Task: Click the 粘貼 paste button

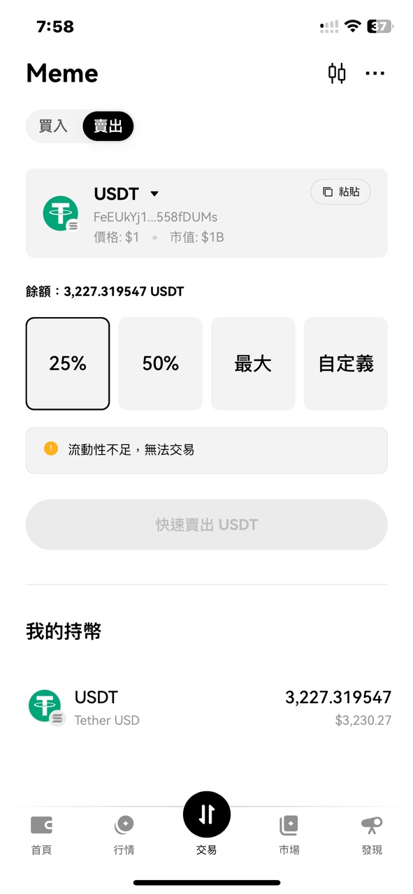Action: click(x=340, y=192)
